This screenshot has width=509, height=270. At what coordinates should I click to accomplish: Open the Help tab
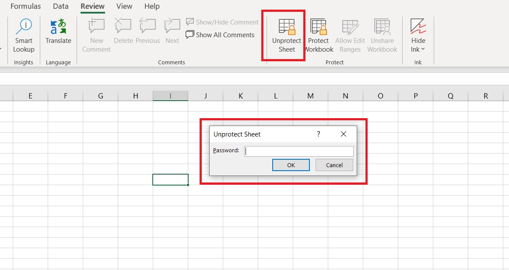(x=152, y=6)
